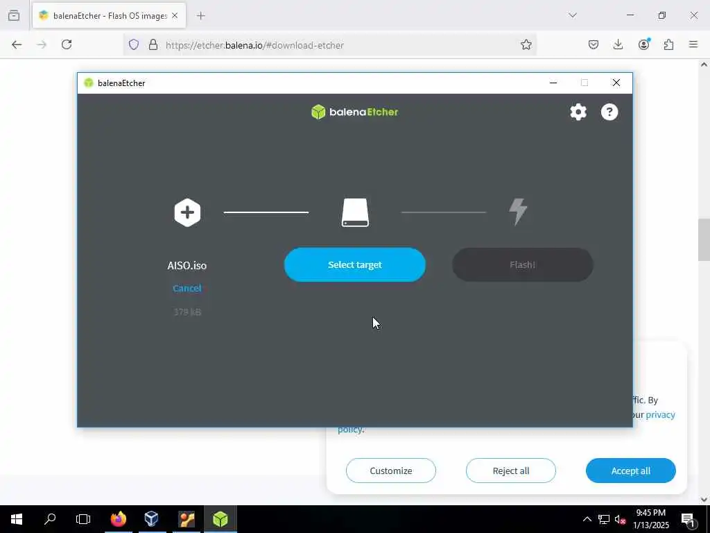The image size is (710, 533).
Task: Open the Firefox extensions puzzle icon
Action: (668, 44)
